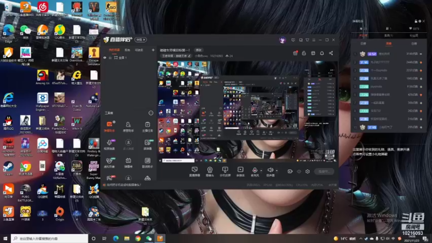Open the 虚拟形象 bear-face tool
This screenshot has width=432, height=243.
(110, 163)
